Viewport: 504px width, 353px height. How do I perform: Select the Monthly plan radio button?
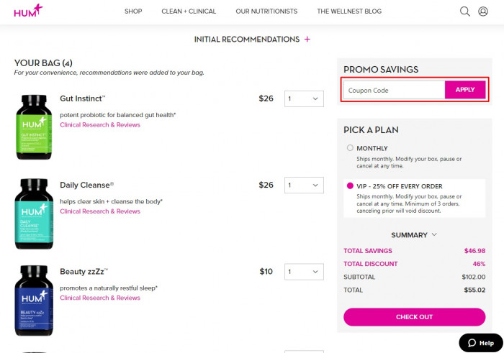[x=350, y=148]
